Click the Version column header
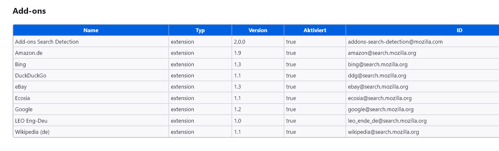Image resolution: width=499 pixels, height=151 pixels. coord(258,30)
